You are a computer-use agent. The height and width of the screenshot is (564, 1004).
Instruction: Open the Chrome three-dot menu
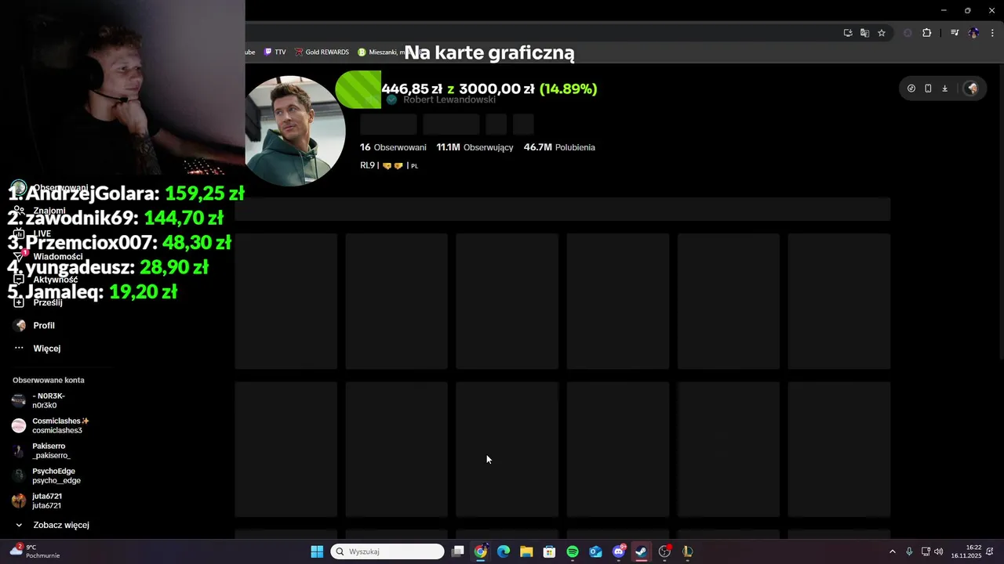coord(992,33)
